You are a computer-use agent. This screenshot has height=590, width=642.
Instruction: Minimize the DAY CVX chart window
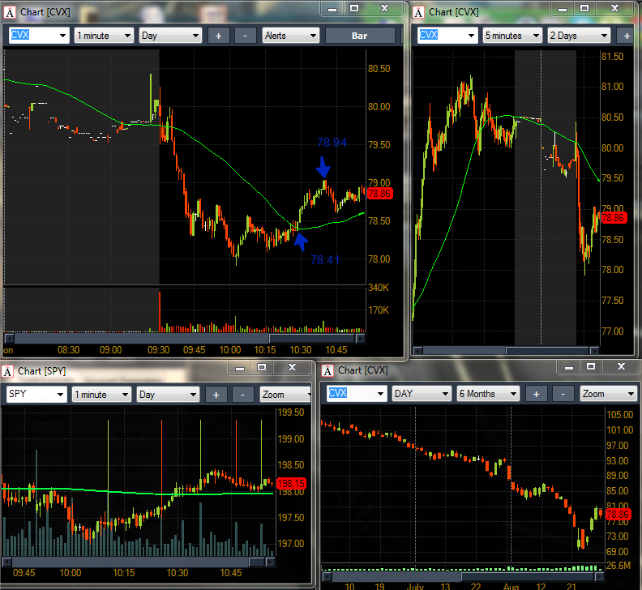(569, 367)
